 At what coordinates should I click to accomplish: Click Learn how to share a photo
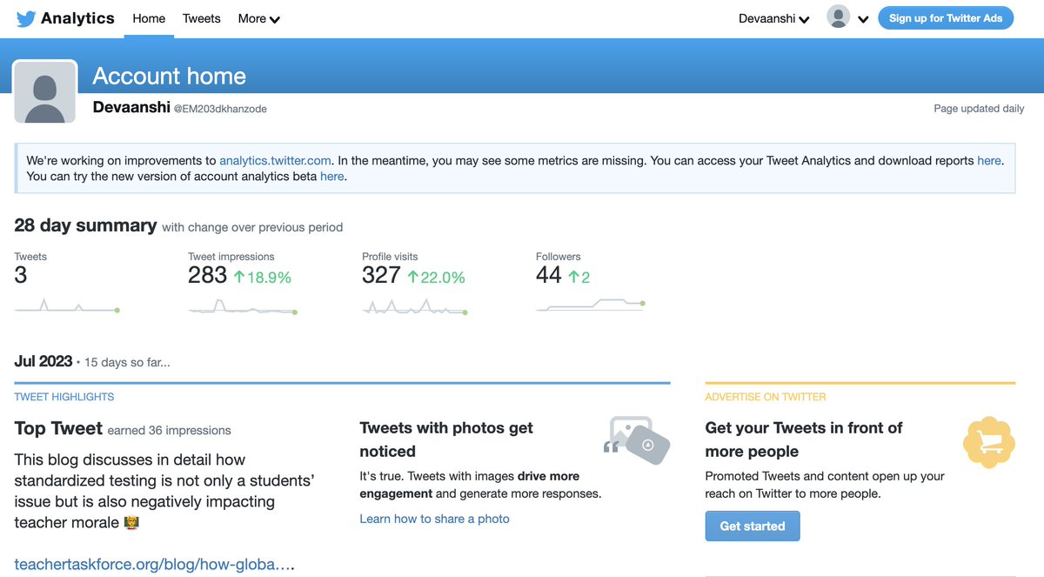434,519
